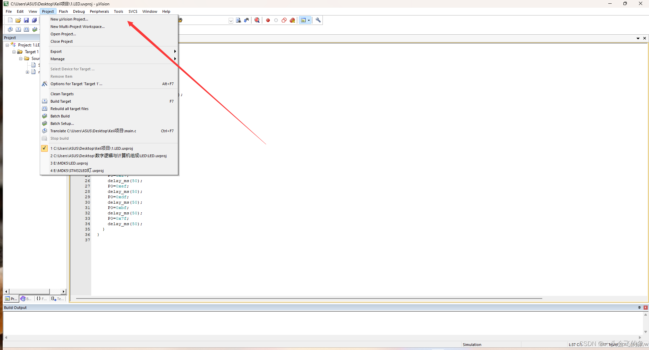Open recent project E:\MDK5\LED.uvproj
Screen dimensions: 649x350
(109, 163)
